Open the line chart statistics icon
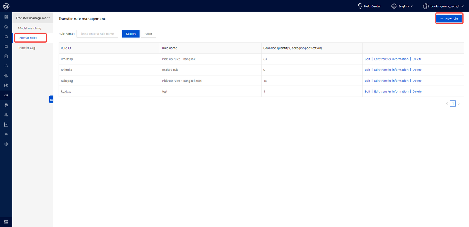 (6, 125)
